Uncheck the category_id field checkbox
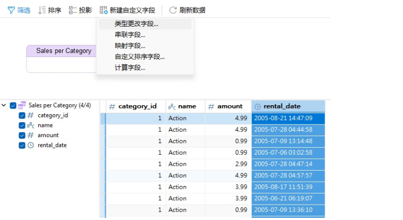This screenshot has height=220, width=403. click(22, 115)
